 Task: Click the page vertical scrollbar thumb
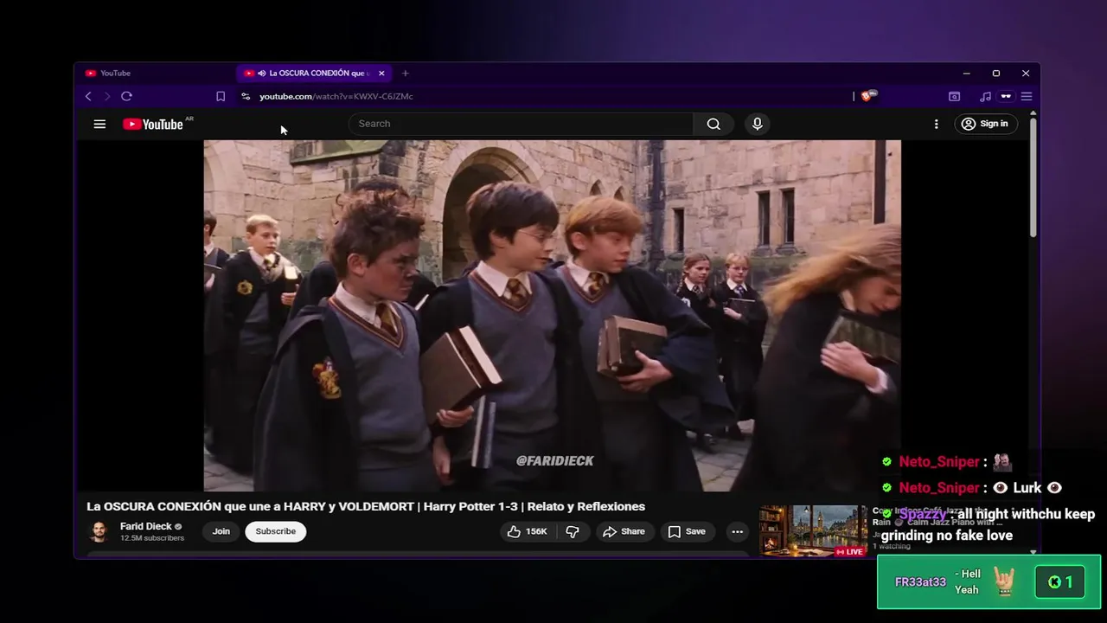(1033, 177)
